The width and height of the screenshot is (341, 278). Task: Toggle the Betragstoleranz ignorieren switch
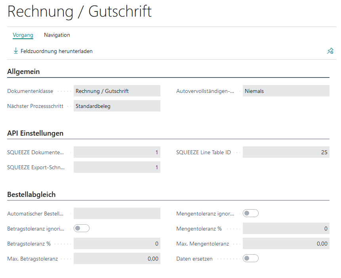pyautogui.click(x=82, y=228)
